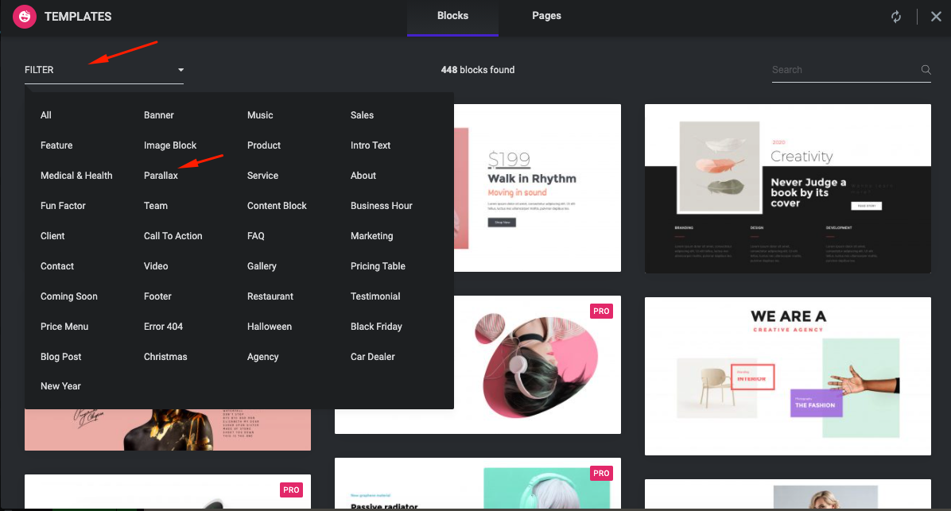Filter by About blocks
The height and width of the screenshot is (511, 951).
click(363, 176)
